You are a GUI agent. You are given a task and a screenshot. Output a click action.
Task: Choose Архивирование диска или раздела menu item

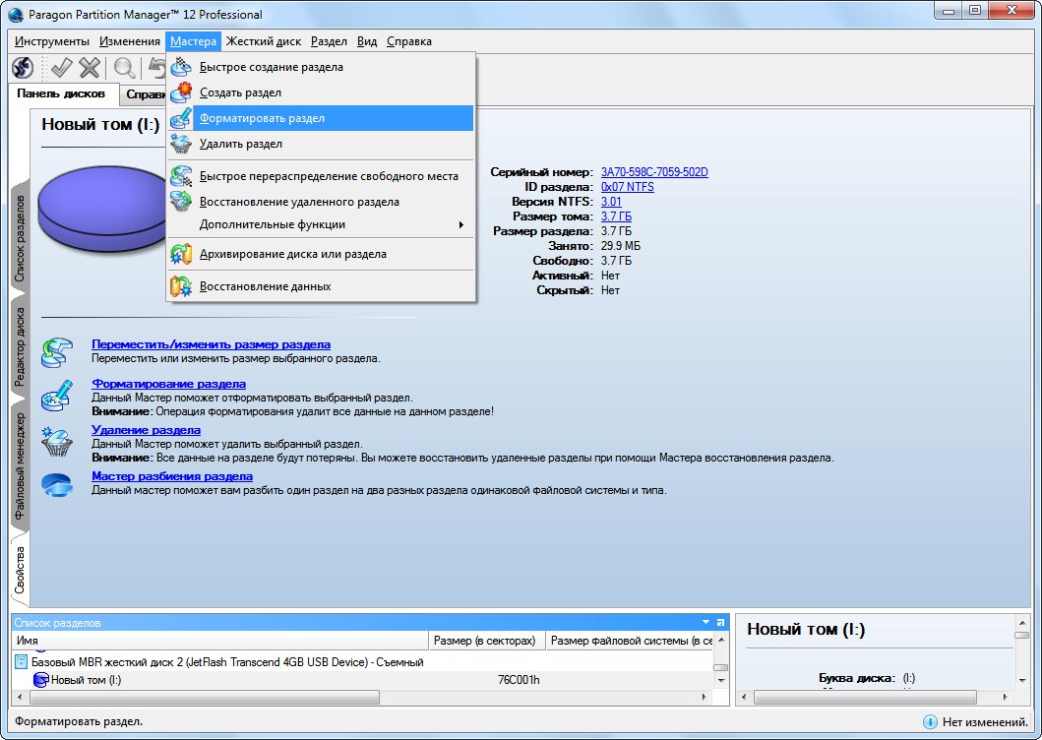[321, 254]
